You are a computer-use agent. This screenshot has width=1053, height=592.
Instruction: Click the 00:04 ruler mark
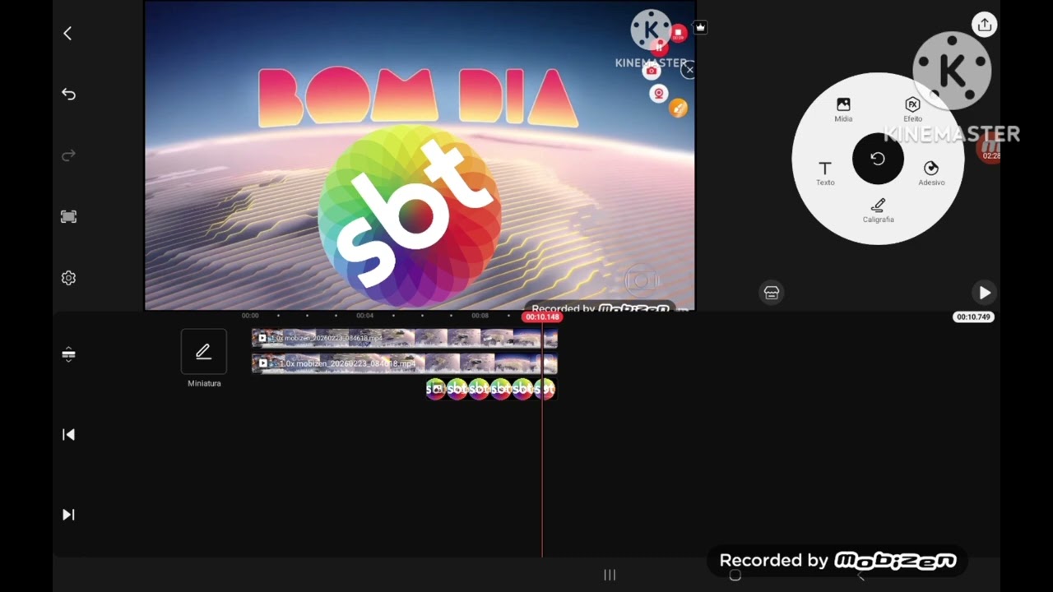pos(364,316)
